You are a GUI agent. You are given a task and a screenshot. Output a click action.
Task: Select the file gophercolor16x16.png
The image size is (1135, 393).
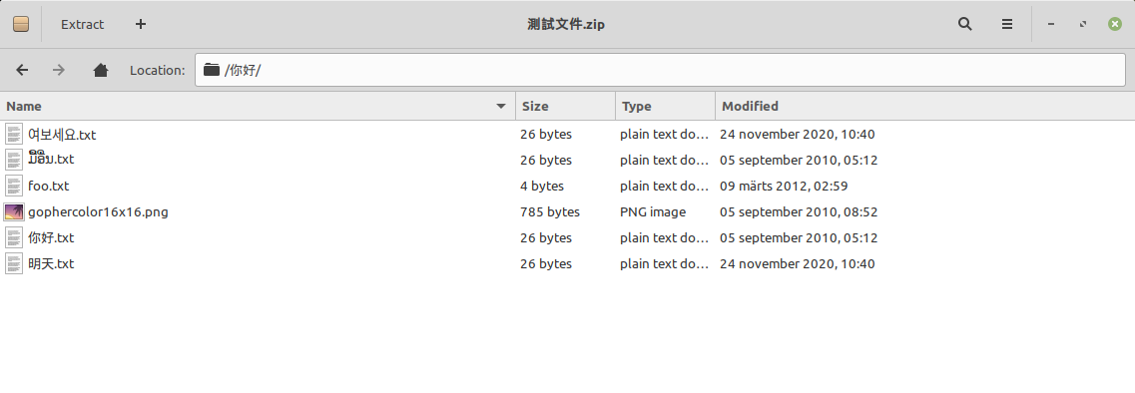point(98,212)
